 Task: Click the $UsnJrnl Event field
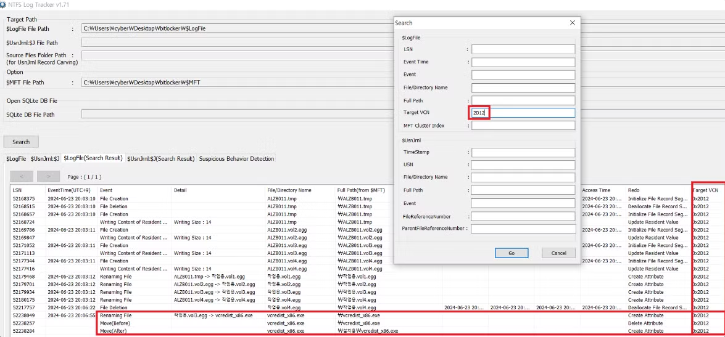(523, 203)
